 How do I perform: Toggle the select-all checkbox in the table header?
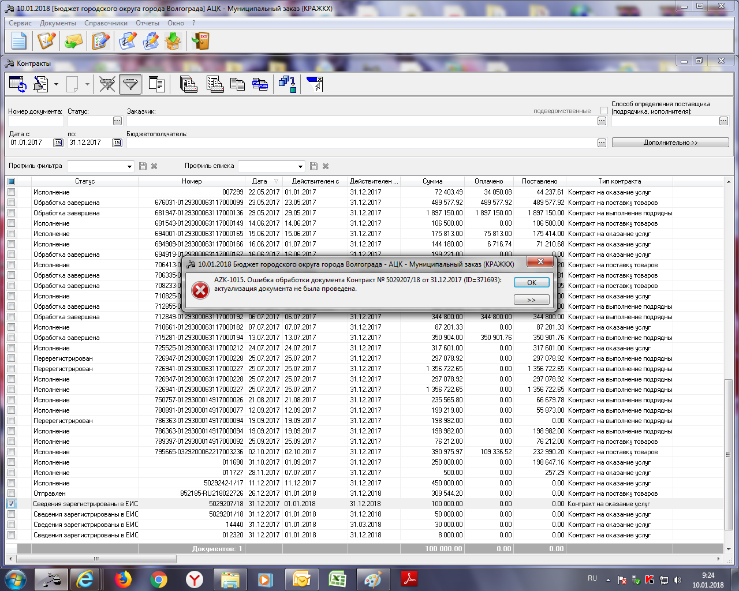point(11,181)
